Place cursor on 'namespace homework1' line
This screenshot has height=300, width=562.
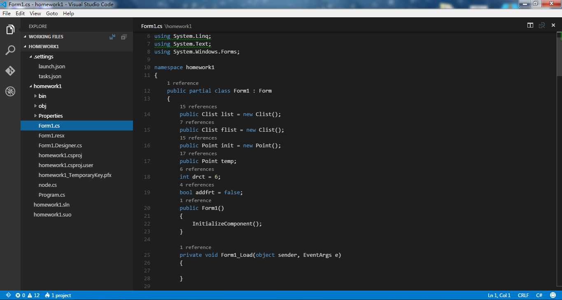click(184, 67)
